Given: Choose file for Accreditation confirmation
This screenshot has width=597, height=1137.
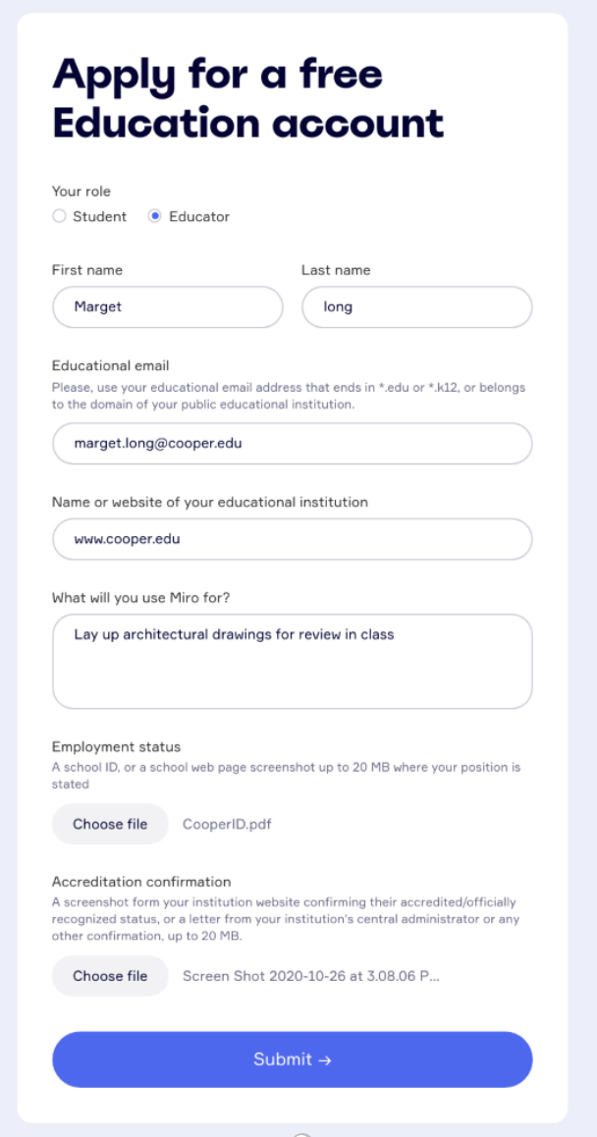Looking at the screenshot, I should point(110,976).
